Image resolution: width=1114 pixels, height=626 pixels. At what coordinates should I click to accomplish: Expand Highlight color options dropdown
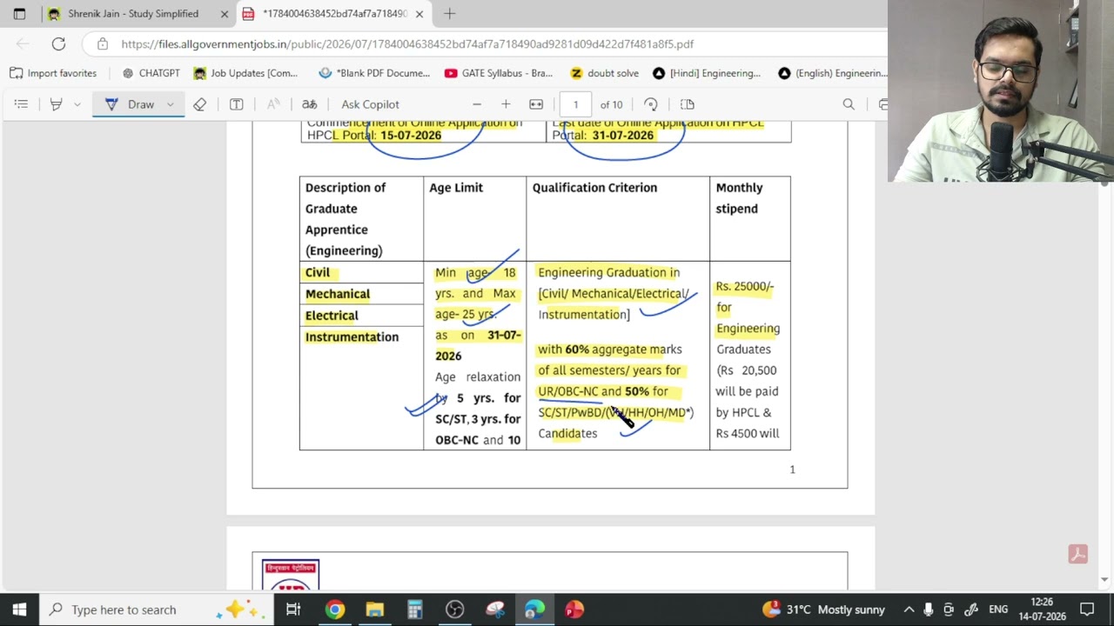tap(77, 104)
